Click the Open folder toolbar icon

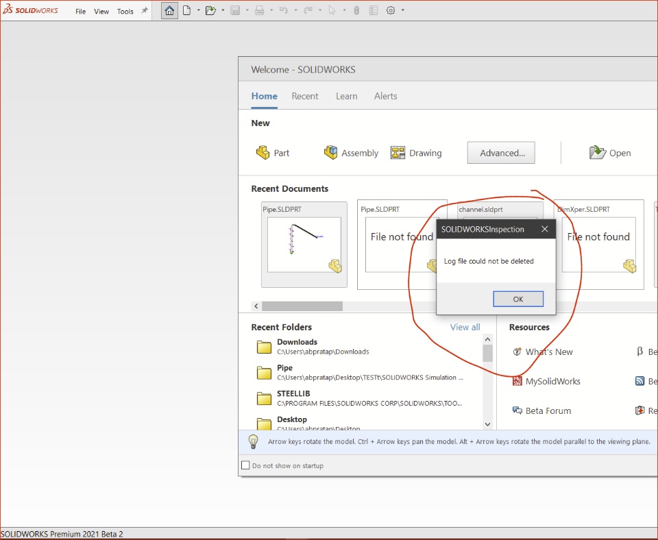(210, 10)
